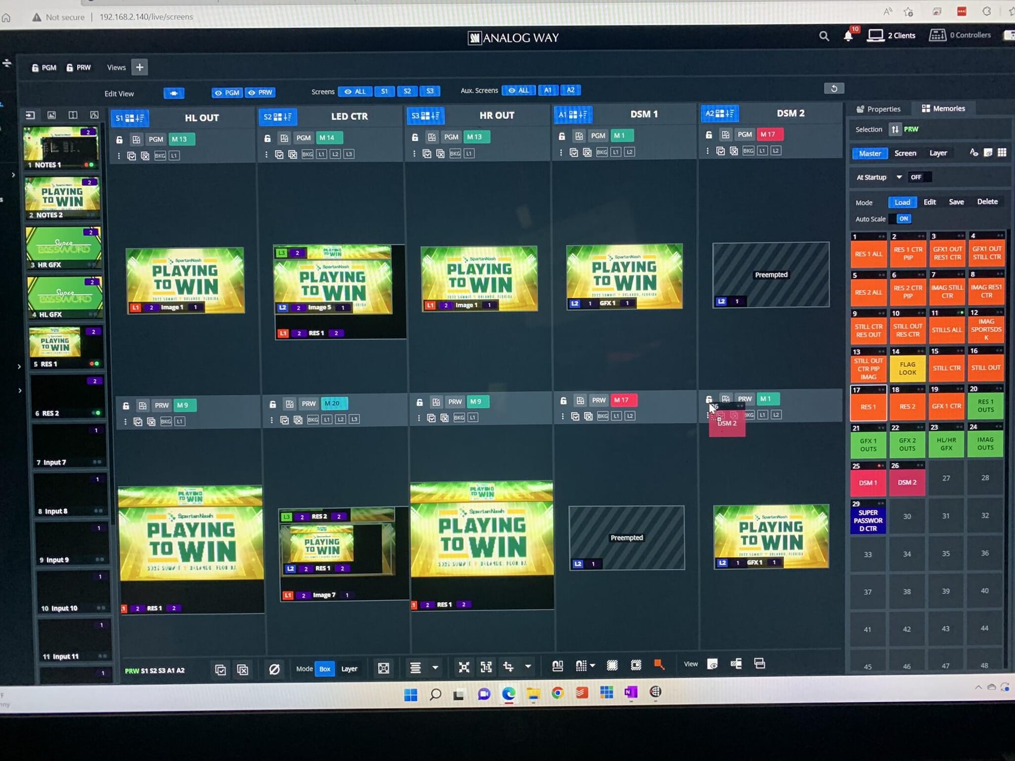Open File Explorer from taskbar
The height and width of the screenshot is (761, 1015).
coord(533,694)
